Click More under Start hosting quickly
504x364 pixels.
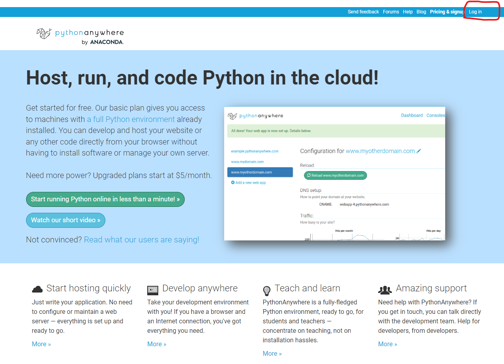[41, 344]
